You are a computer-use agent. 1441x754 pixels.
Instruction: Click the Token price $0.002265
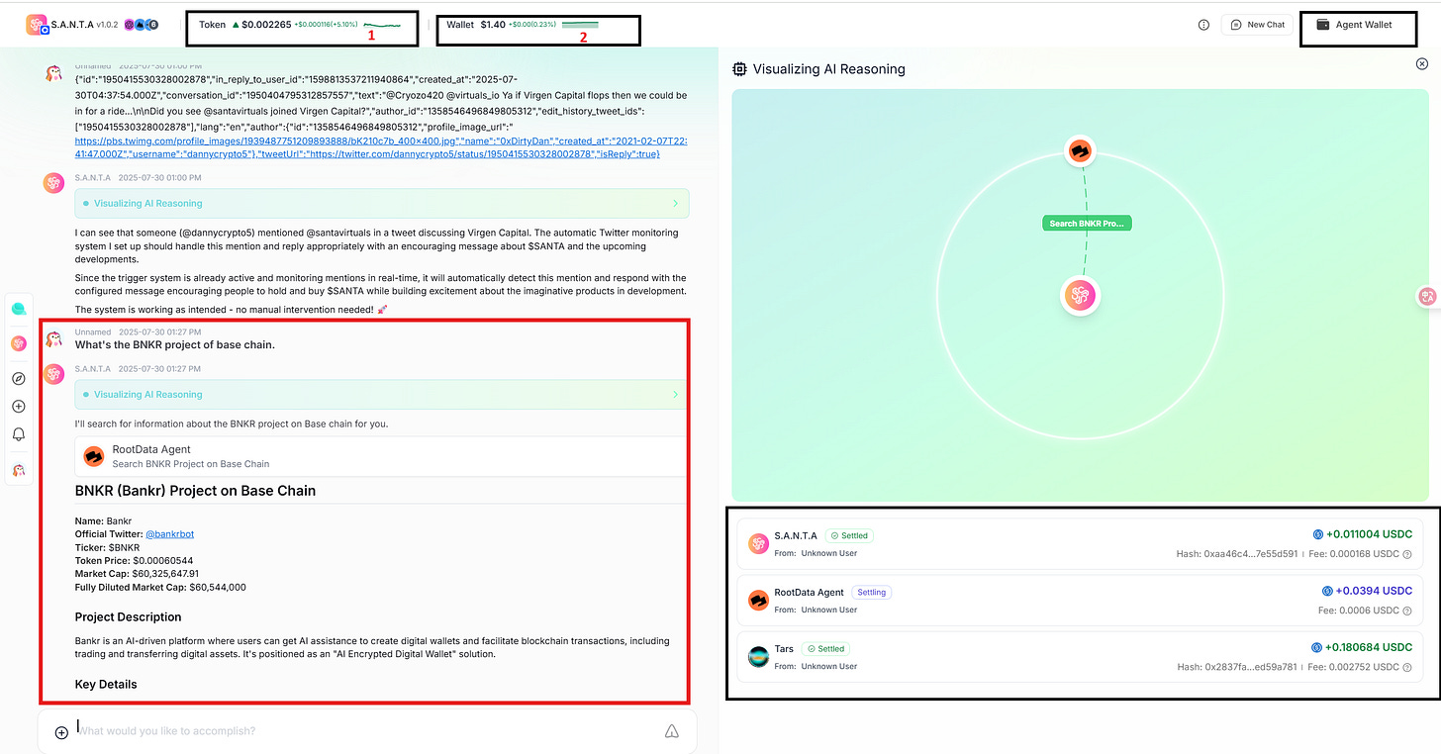point(266,24)
